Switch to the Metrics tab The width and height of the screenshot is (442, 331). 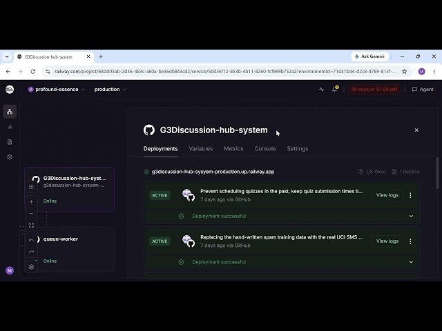coord(233,149)
